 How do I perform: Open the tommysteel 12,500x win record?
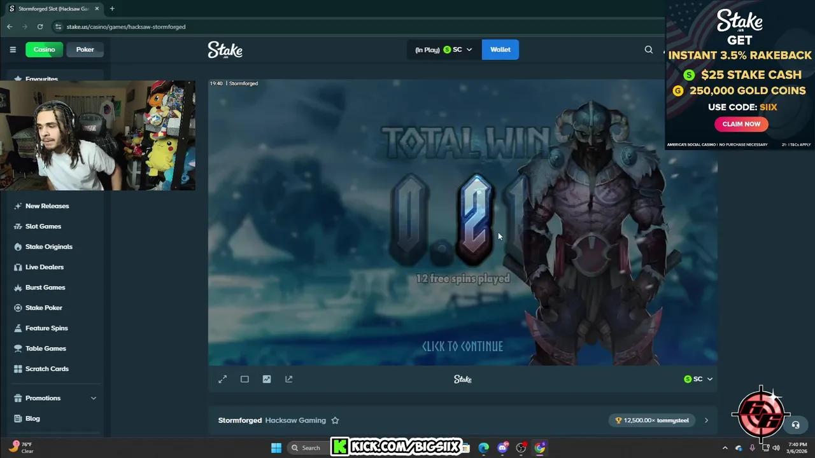(x=651, y=420)
